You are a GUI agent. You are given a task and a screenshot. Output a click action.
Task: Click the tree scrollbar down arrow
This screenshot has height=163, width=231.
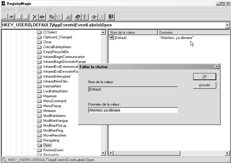click(103, 153)
